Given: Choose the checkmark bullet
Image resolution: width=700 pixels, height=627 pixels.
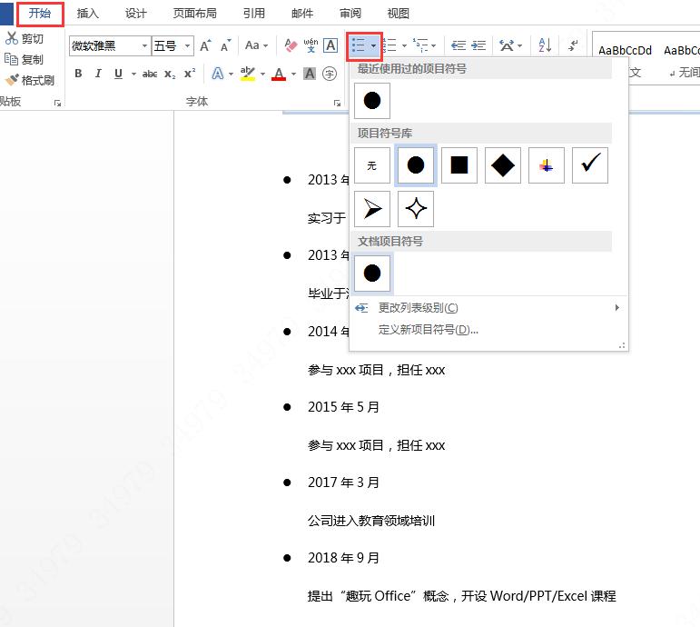Looking at the screenshot, I should (590, 165).
